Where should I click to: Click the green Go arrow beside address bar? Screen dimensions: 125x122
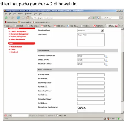click(94, 18)
